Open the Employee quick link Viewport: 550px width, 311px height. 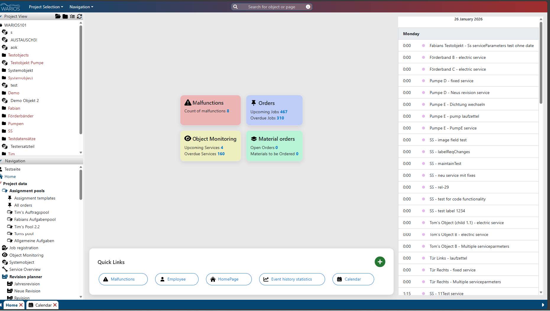(x=176, y=279)
